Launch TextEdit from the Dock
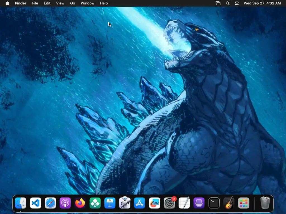The width and height of the screenshot is (286, 214). (184, 203)
